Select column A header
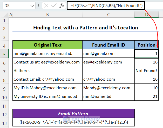 [11, 15]
